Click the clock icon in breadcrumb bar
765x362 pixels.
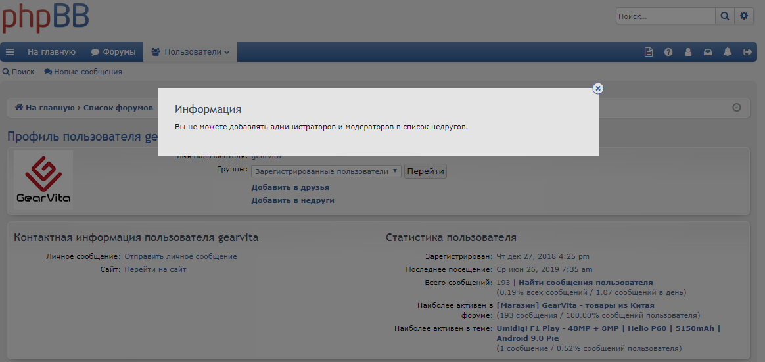tap(737, 107)
